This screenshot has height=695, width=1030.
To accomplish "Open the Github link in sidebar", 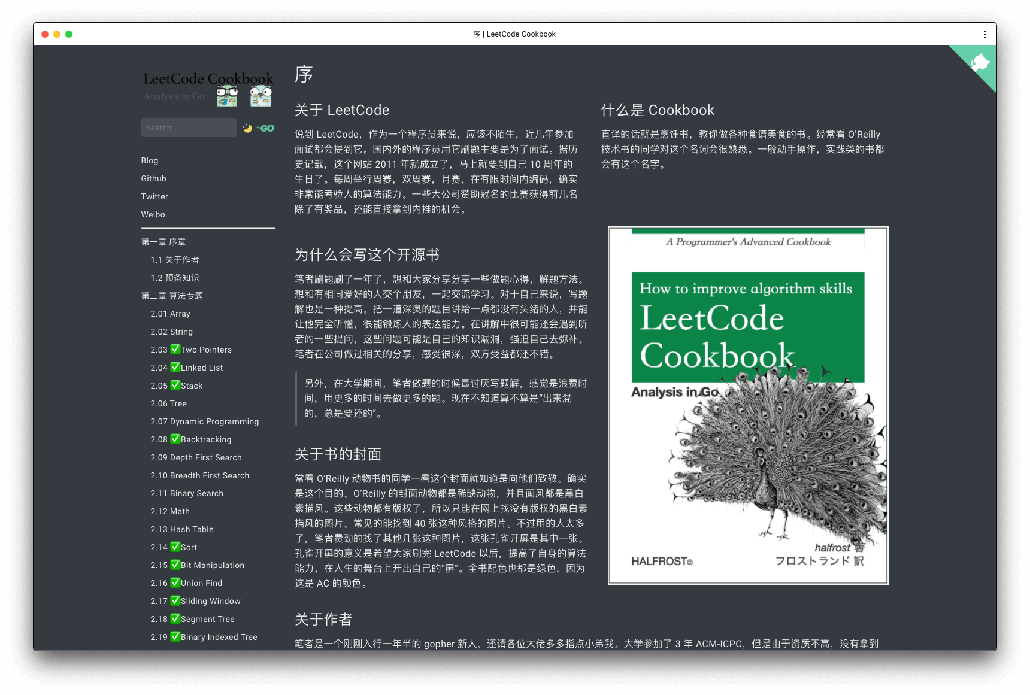I will [154, 178].
